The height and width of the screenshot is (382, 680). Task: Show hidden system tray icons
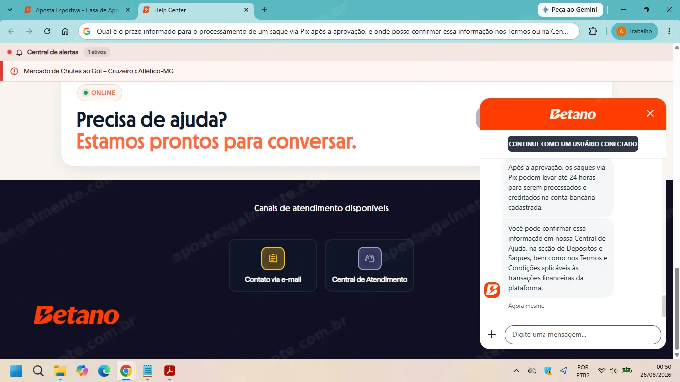(516, 371)
